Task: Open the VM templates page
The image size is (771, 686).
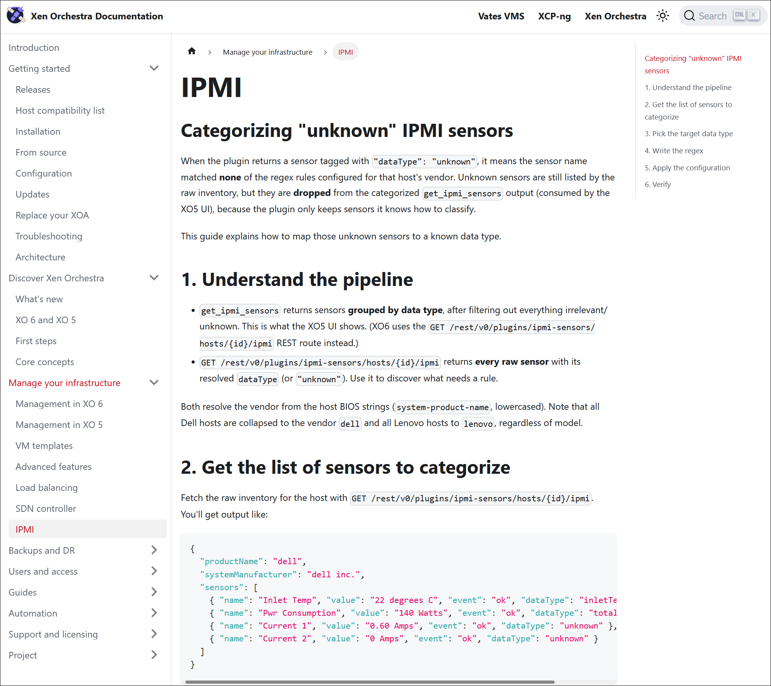Action: (44, 446)
